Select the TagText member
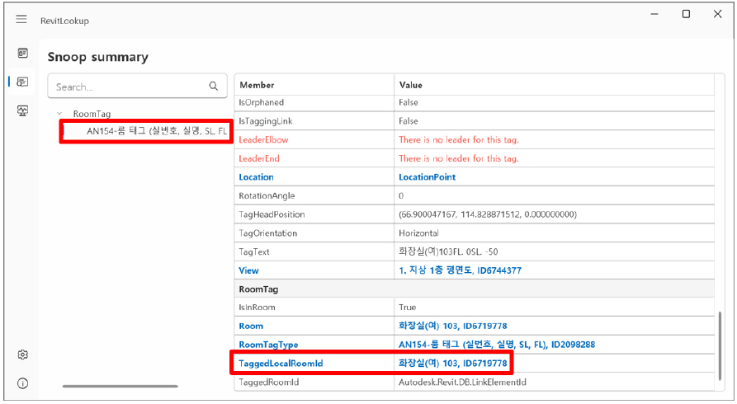737x404 pixels. point(254,252)
